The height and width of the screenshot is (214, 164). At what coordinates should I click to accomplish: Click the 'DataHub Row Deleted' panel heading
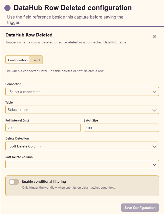click(x=29, y=35)
